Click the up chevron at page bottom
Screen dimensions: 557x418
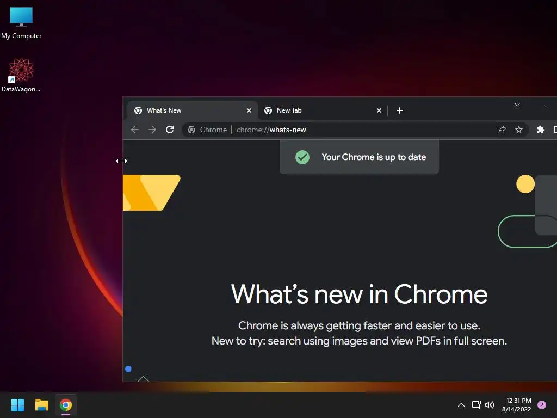click(143, 379)
